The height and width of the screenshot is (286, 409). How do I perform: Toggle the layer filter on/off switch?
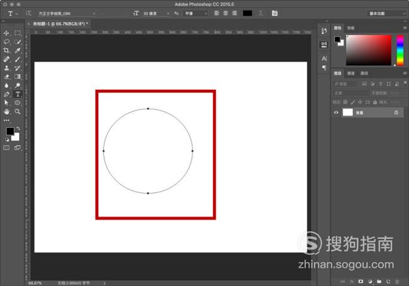coord(405,83)
